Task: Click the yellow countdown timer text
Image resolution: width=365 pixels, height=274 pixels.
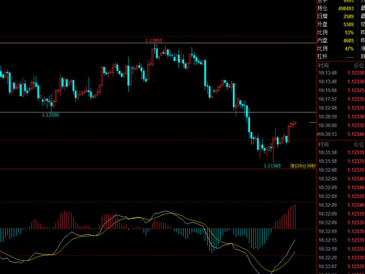Action: pyautogui.click(x=302, y=166)
